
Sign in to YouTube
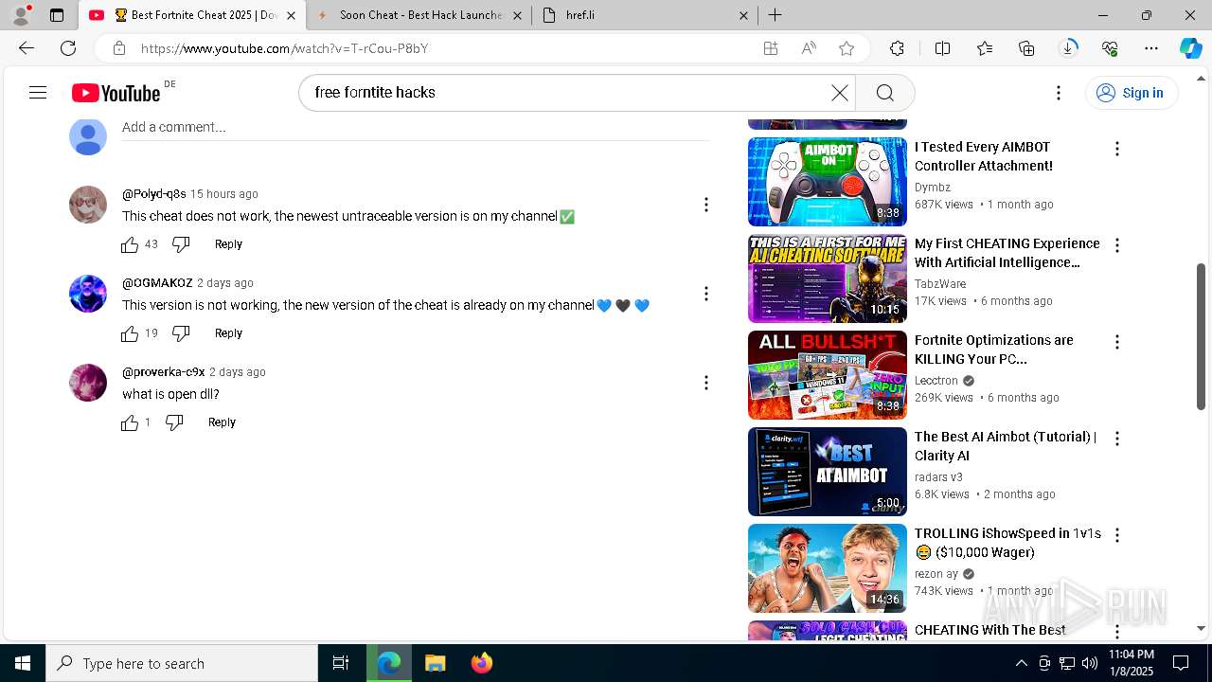(1131, 92)
